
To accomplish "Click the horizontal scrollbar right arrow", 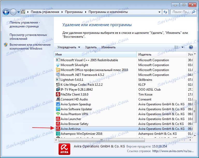I will 190,140.
